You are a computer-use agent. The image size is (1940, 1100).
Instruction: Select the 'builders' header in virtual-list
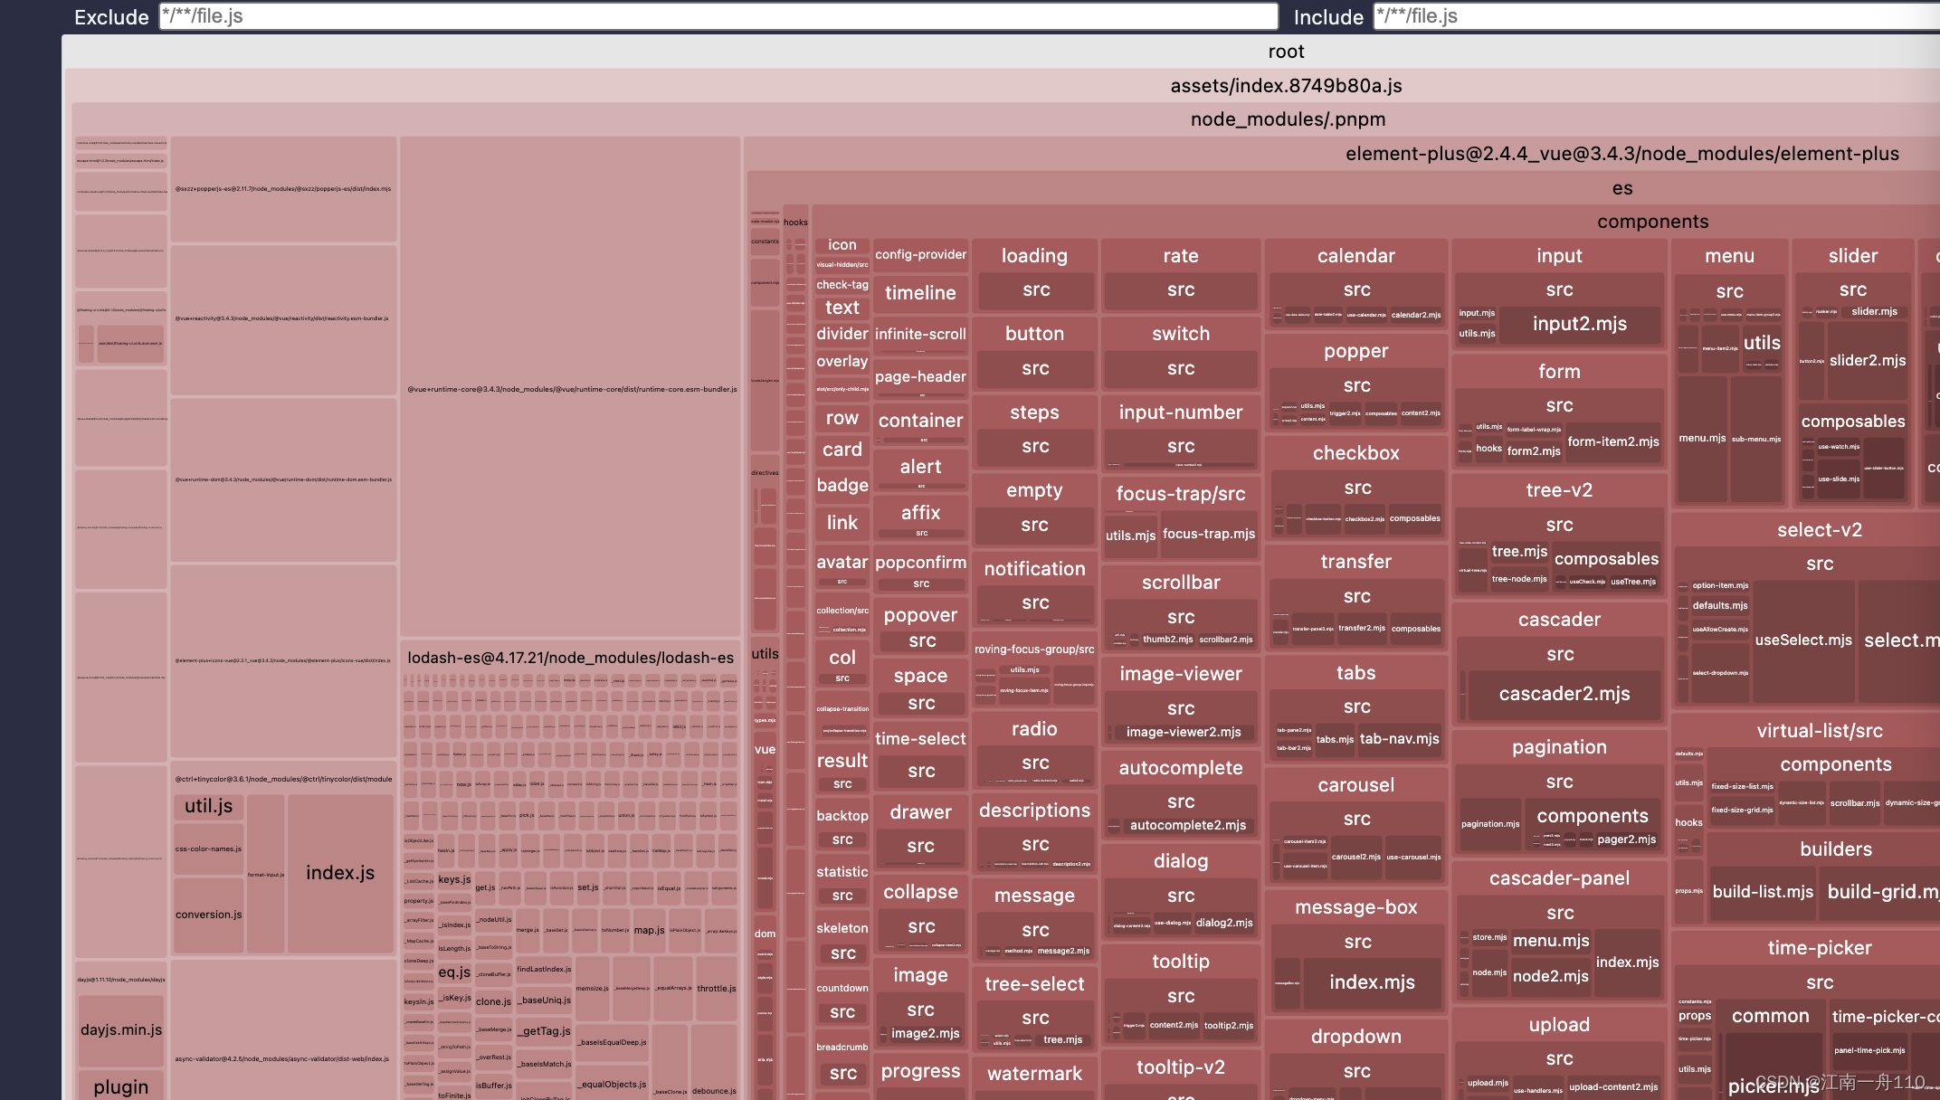1835,849
